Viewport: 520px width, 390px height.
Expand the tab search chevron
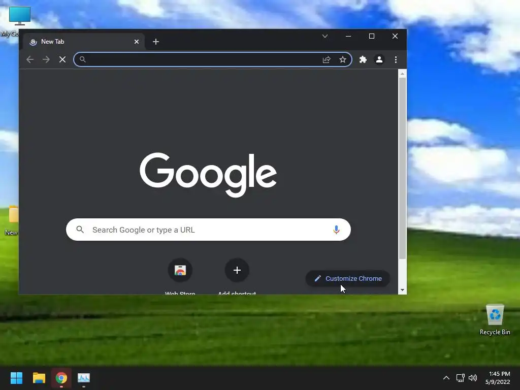325,36
